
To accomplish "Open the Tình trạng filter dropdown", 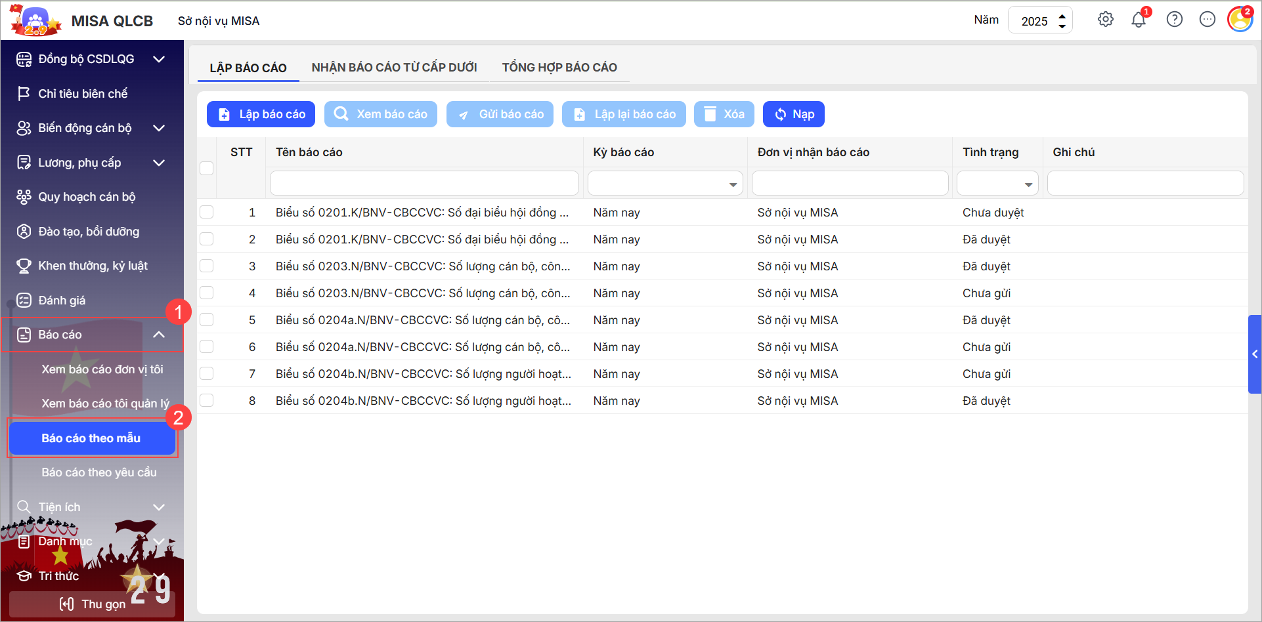I will pos(997,184).
